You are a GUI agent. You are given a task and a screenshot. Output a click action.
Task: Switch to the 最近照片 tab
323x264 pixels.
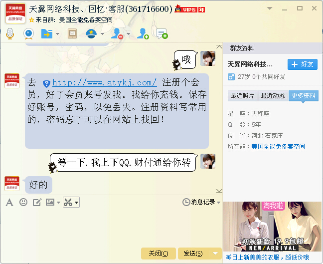242,96
